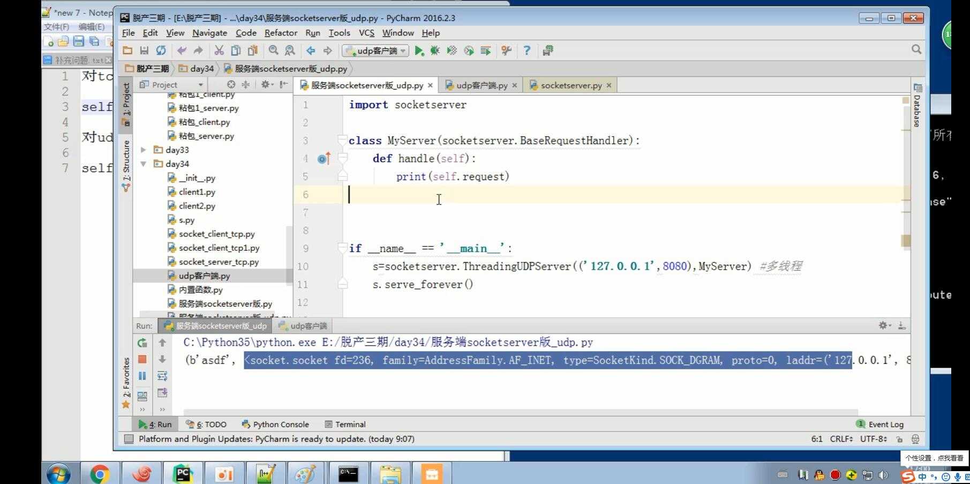Open Chrome from Windows taskbar

(100, 474)
